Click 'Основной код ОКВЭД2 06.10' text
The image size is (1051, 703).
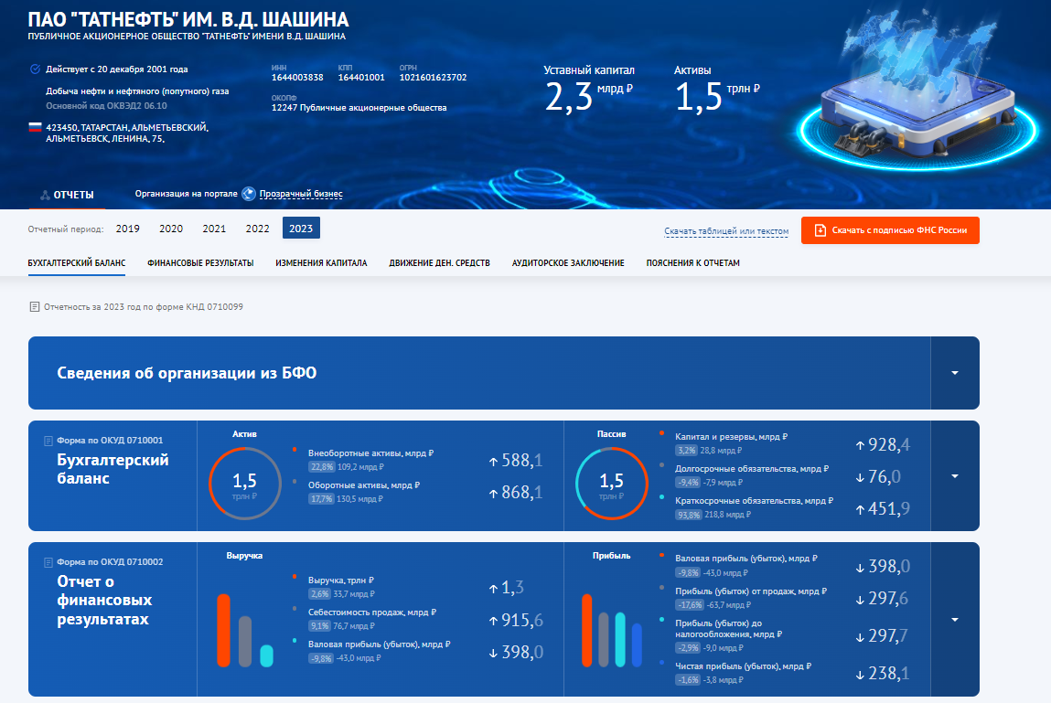pos(107,106)
